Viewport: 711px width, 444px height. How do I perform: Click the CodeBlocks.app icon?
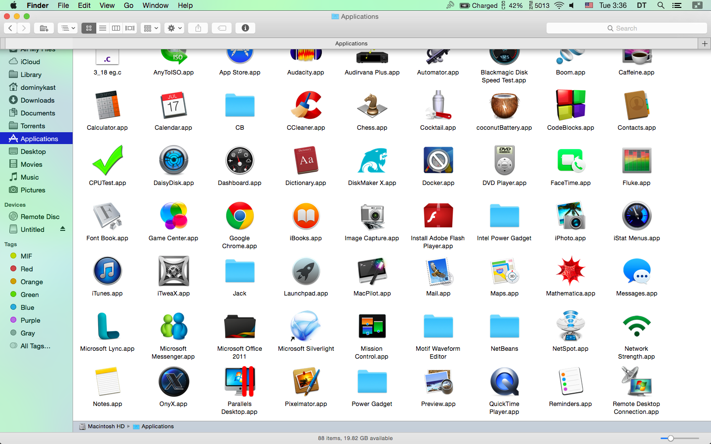pyautogui.click(x=570, y=105)
